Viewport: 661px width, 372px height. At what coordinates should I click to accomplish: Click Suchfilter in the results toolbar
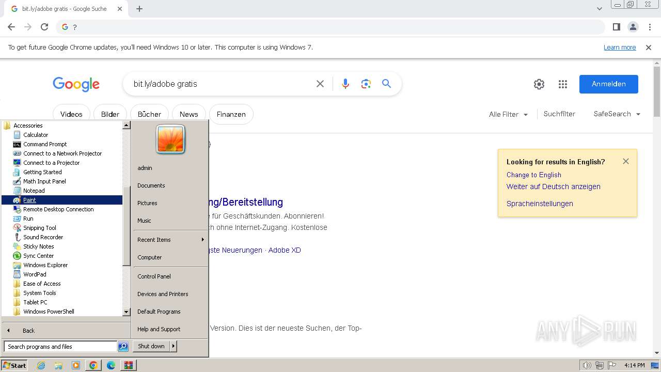[559, 114]
